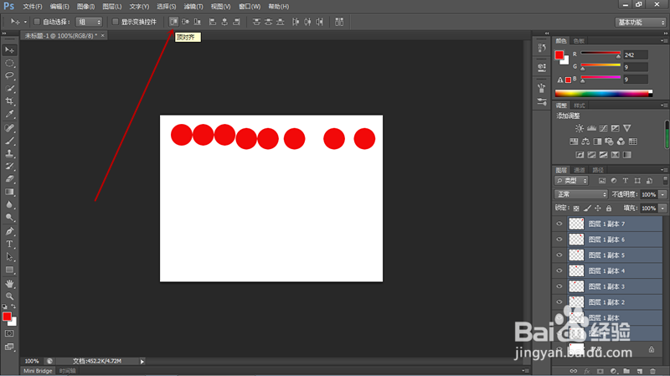Screen dimensions: 670x376
Task: Select the Blur tool
Action: (x=9, y=204)
